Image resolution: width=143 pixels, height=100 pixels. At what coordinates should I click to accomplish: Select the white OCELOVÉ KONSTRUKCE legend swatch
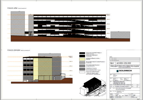pyautogui.click(x=82, y=72)
